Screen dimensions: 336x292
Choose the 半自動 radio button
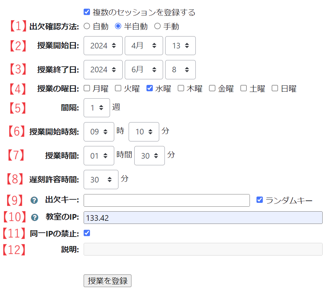[x=118, y=26]
